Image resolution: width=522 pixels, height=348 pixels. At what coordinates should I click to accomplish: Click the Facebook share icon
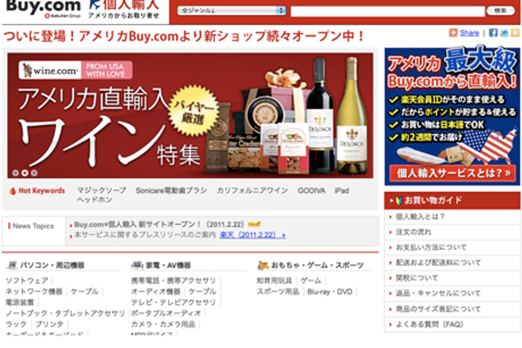click(493, 32)
